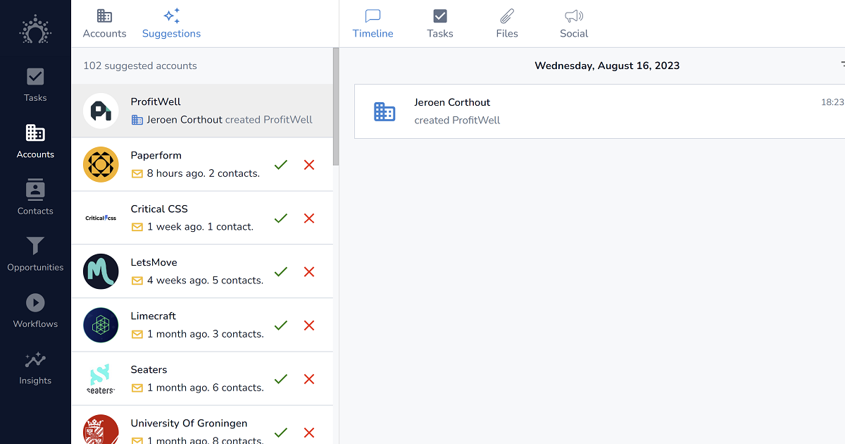The width and height of the screenshot is (845, 444).
Task: Accept the Paperform suggested account
Action: [281, 165]
